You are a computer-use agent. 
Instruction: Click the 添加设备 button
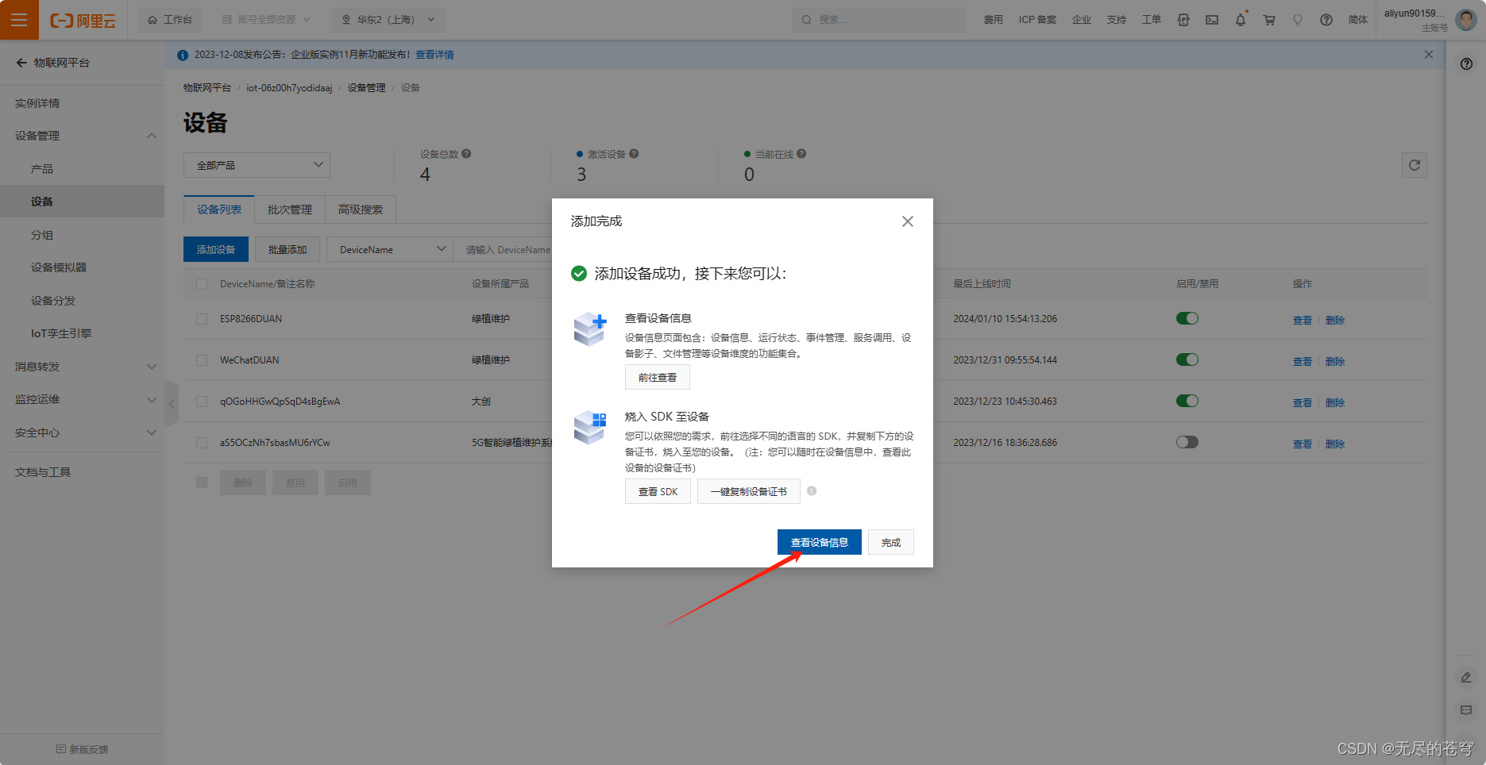coord(216,249)
